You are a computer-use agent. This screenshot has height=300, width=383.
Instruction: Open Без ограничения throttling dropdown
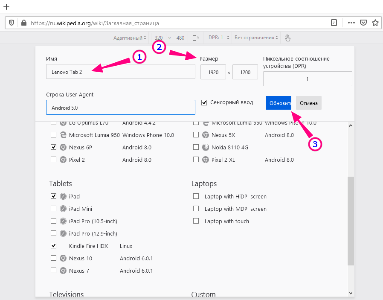coord(256,38)
